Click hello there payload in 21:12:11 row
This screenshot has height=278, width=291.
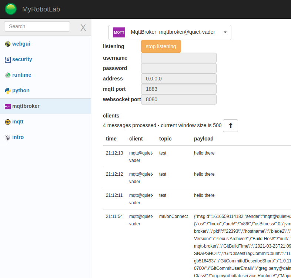[204, 195]
